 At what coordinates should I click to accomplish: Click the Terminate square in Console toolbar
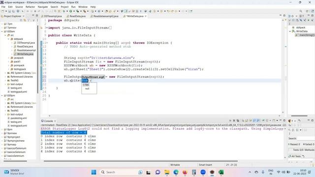tap(230, 120)
